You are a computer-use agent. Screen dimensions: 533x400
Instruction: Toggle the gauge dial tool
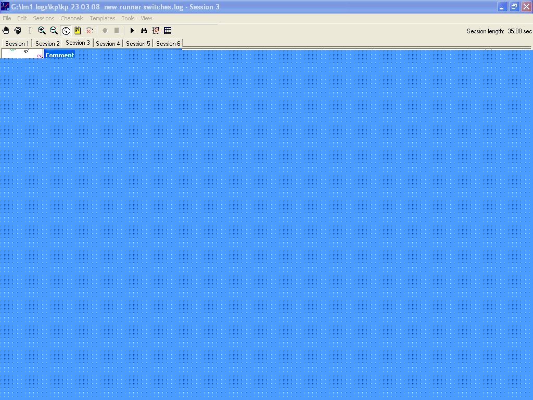[66, 31]
